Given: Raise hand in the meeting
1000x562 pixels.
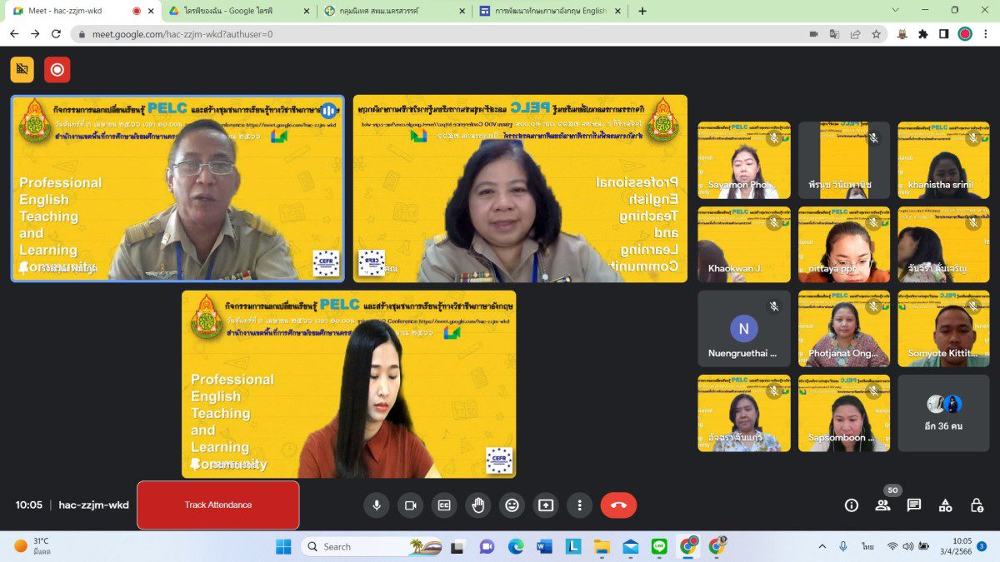Looking at the screenshot, I should pos(478,505).
